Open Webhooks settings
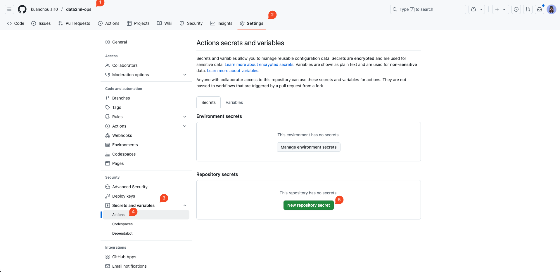This screenshot has width=560, height=272. click(146, 135)
